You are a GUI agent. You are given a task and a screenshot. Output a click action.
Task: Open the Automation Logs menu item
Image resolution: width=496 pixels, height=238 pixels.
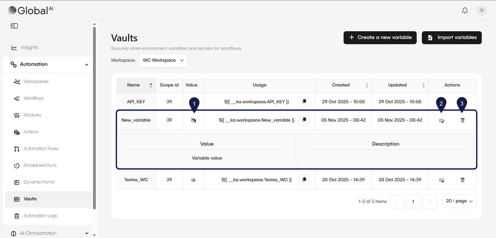tap(40, 216)
